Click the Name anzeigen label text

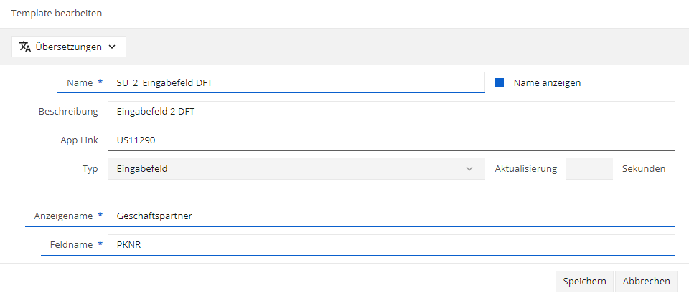click(547, 82)
